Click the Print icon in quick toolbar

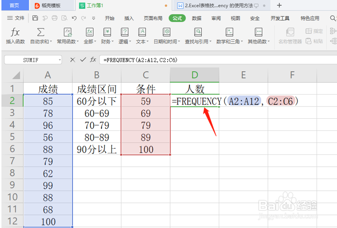tap(55, 18)
